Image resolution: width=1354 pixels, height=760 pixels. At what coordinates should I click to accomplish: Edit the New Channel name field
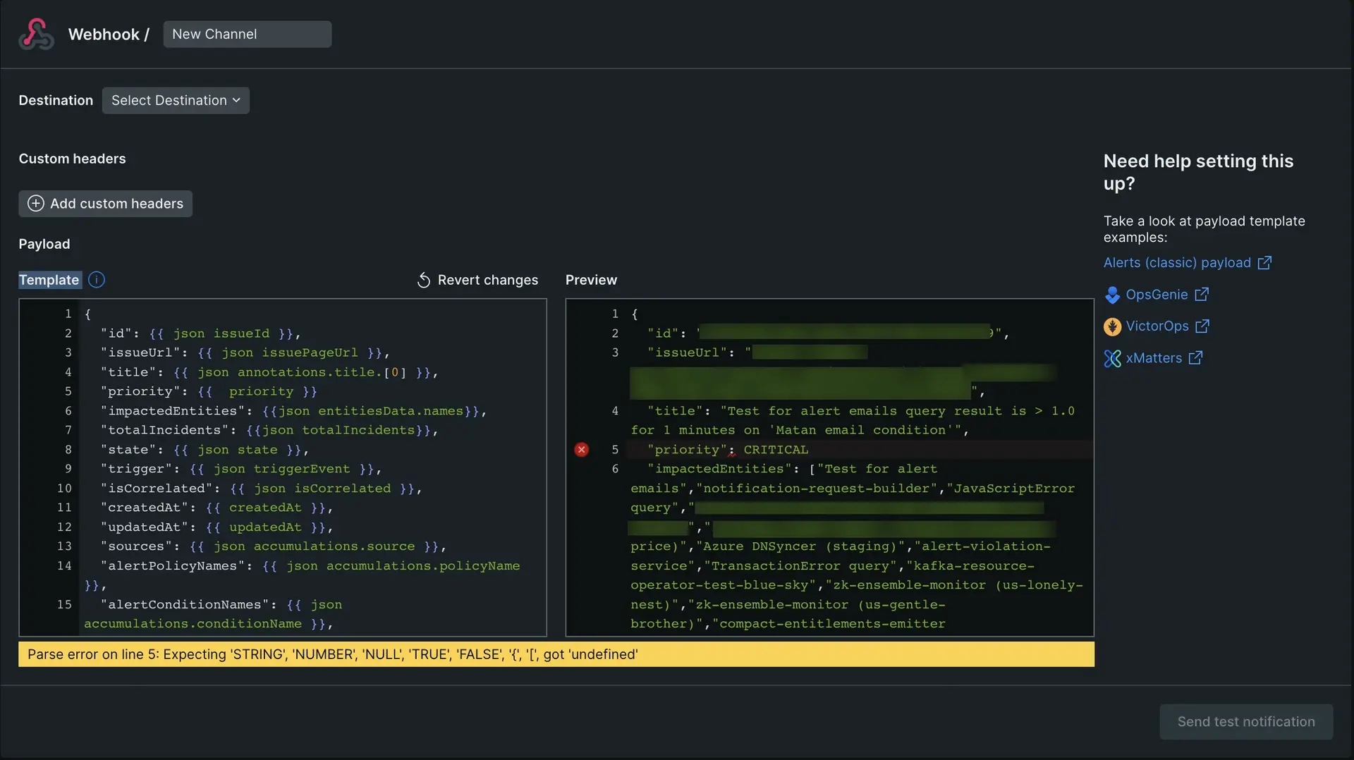point(247,35)
